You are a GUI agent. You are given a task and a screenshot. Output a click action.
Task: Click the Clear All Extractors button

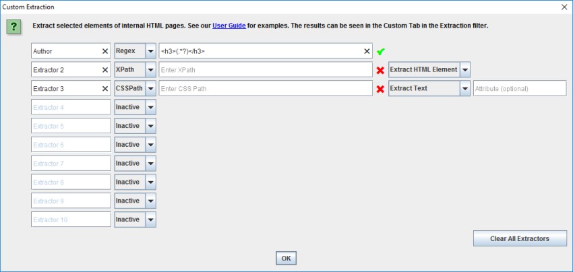coord(520,239)
